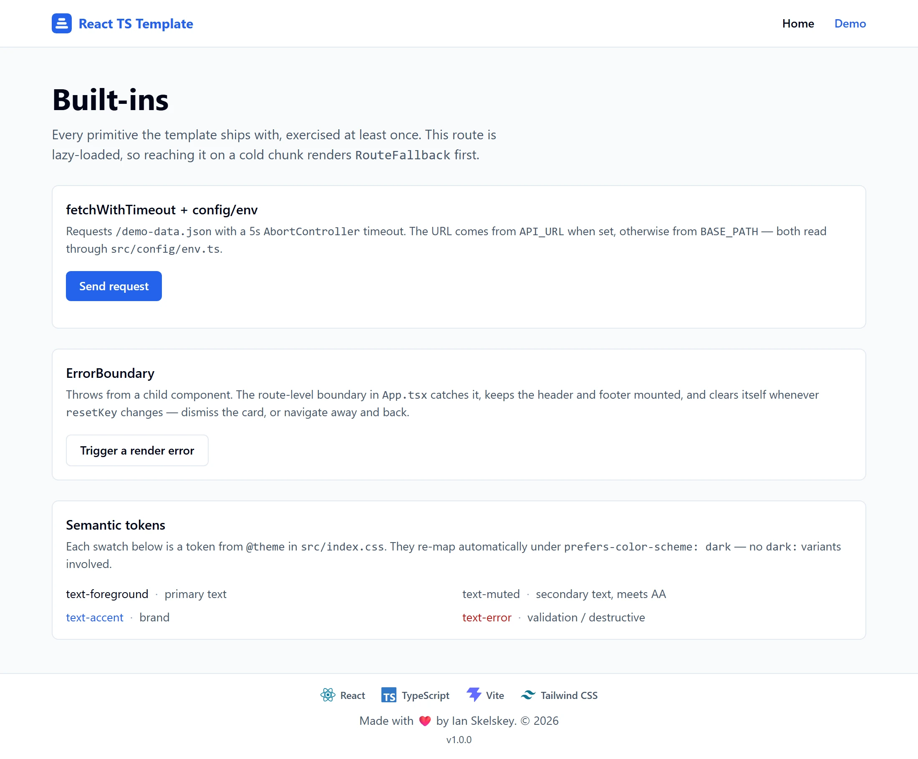Viewport: 918px width, 759px height.
Task: Click the "secondary text, meets AA" description
Action: pos(600,594)
